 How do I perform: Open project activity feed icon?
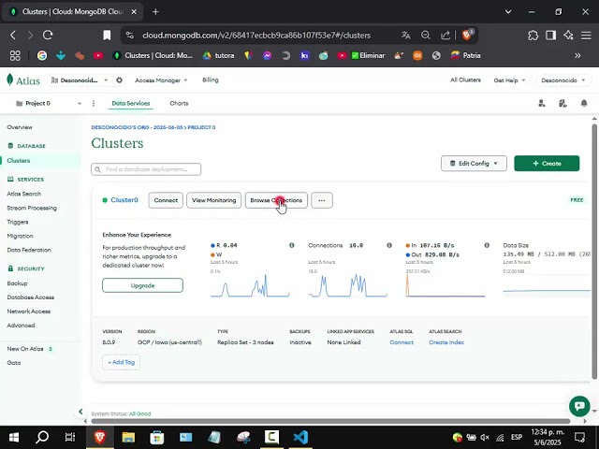point(562,103)
